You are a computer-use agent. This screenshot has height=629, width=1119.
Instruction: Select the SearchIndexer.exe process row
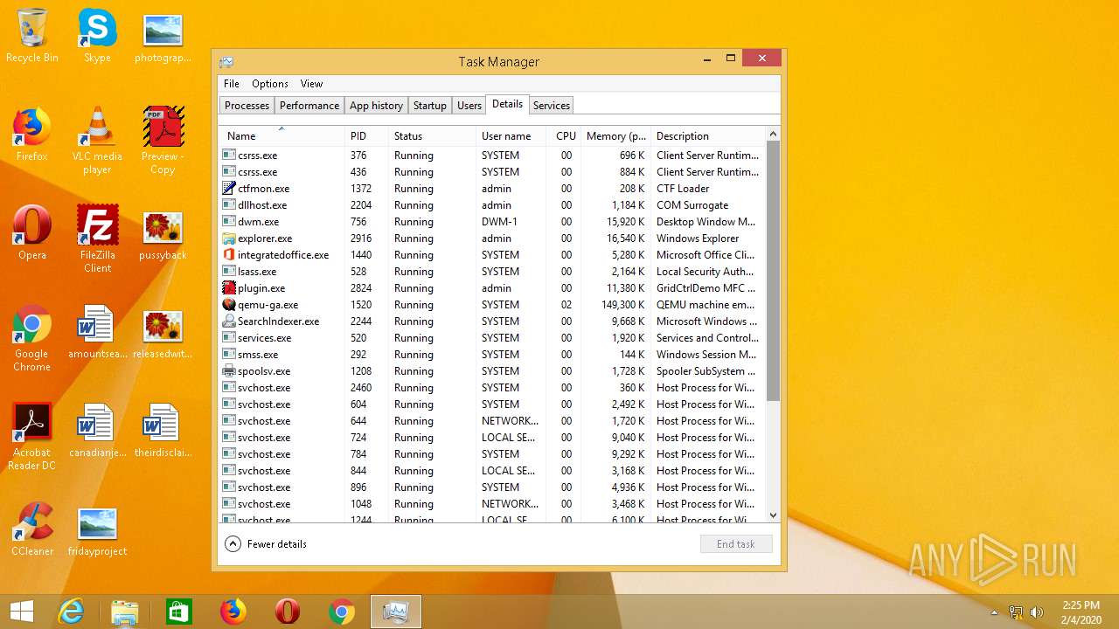pos(492,321)
